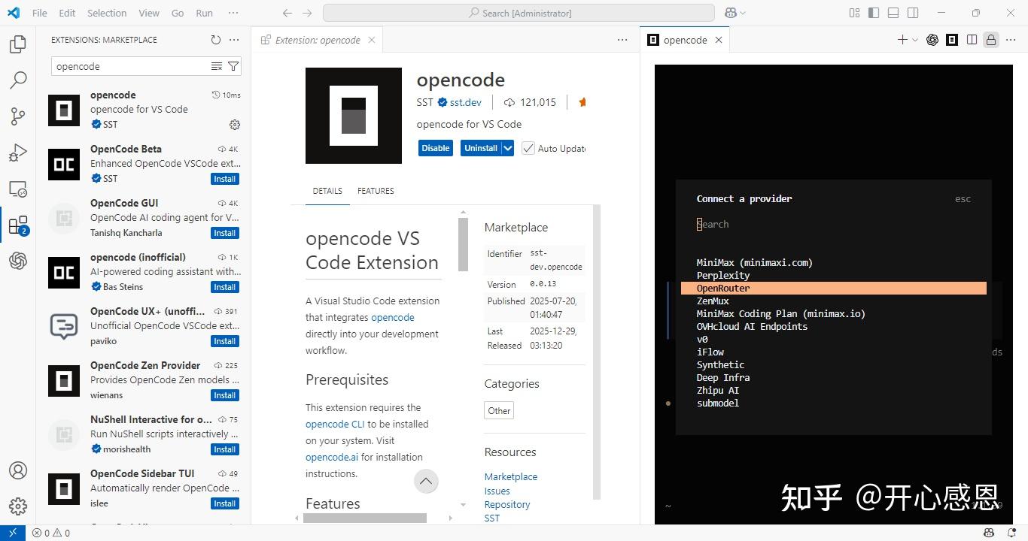This screenshot has width=1028, height=541.
Task: Click the scroll-to-top arrow on extension page
Action: pyautogui.click(x=426, y=482)
